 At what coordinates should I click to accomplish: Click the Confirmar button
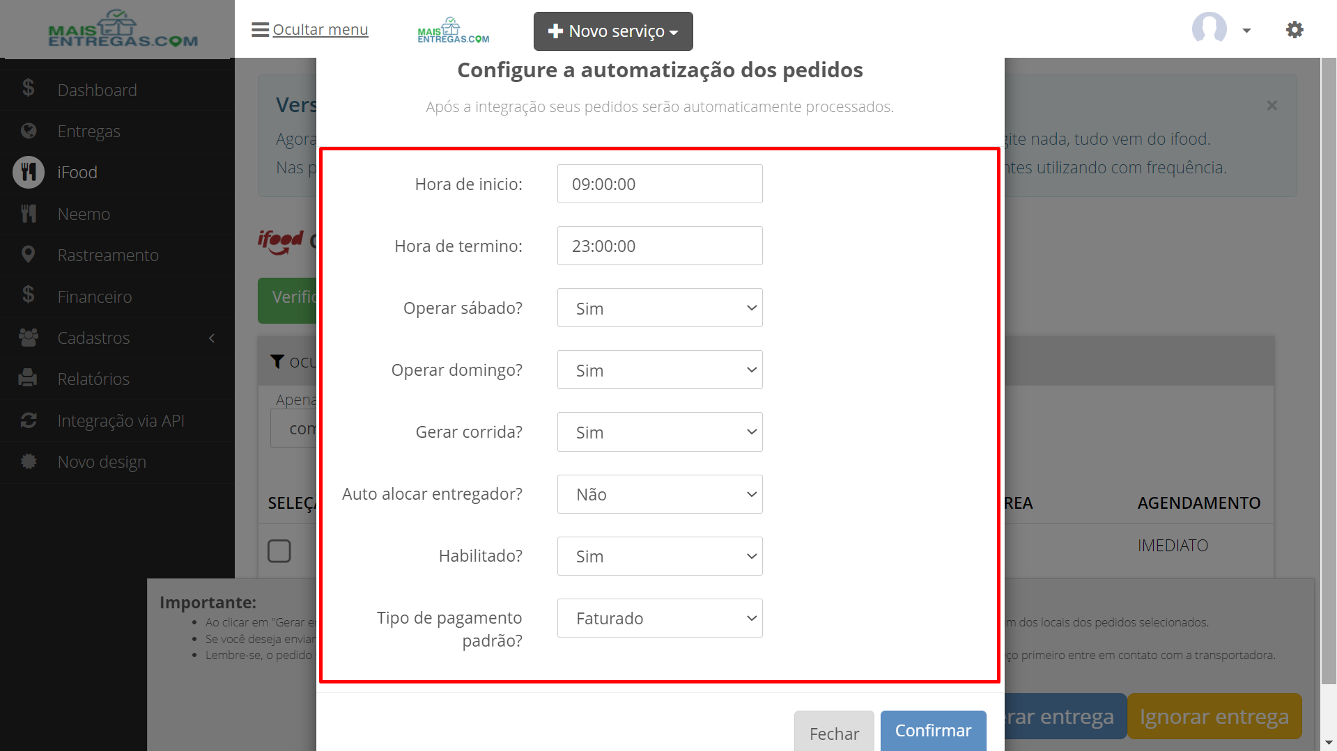click(933, 730)
